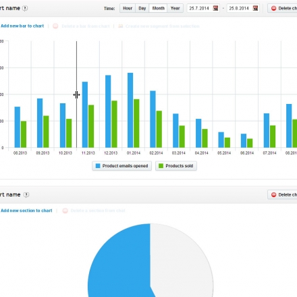
Task: Toggle Product emails opened legend series
Action: (x=122, y=166)
